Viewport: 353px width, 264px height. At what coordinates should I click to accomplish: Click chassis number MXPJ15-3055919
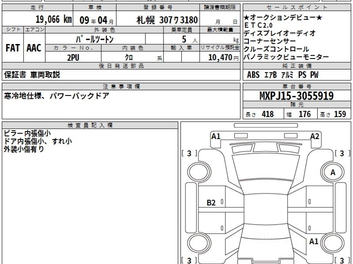click(x=297, y=96)
